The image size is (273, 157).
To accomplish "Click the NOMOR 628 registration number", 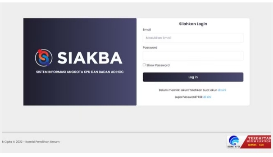I will click(256, 145).
